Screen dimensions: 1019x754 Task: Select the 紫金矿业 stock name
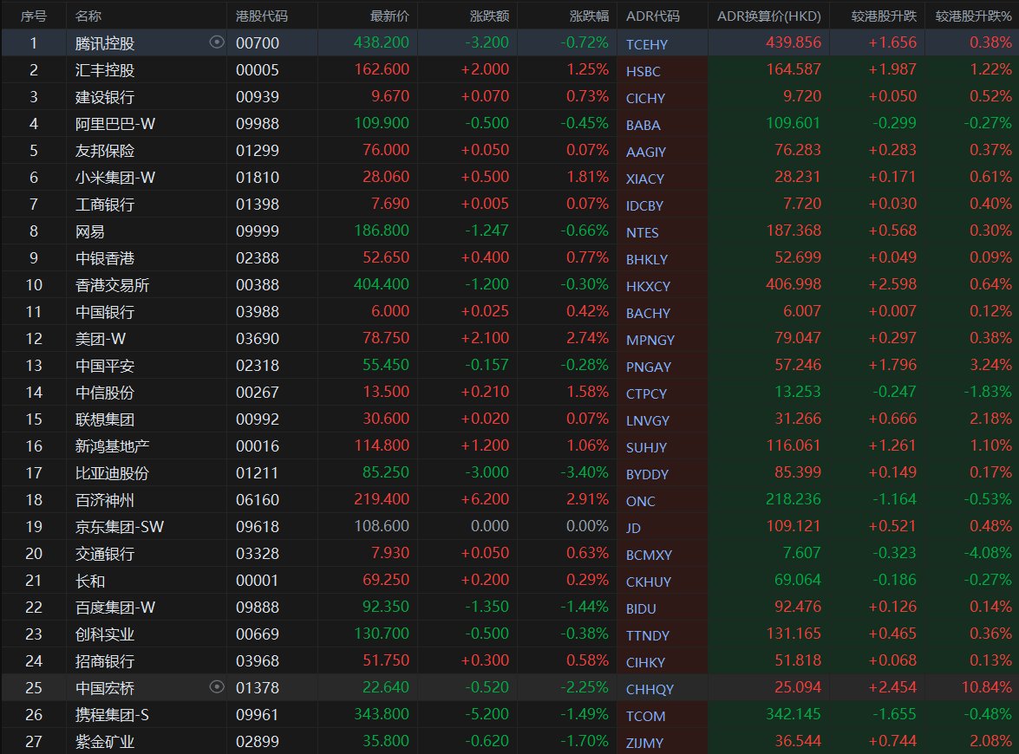pyautogui.click(x=105, y=742)
